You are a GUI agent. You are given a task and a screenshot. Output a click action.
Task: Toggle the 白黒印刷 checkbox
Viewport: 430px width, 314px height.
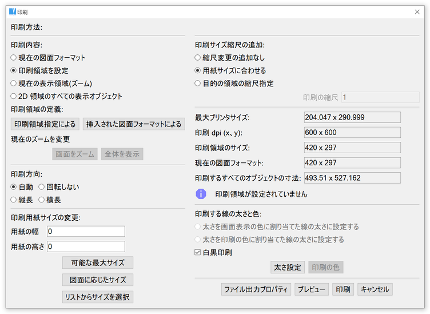198,252
